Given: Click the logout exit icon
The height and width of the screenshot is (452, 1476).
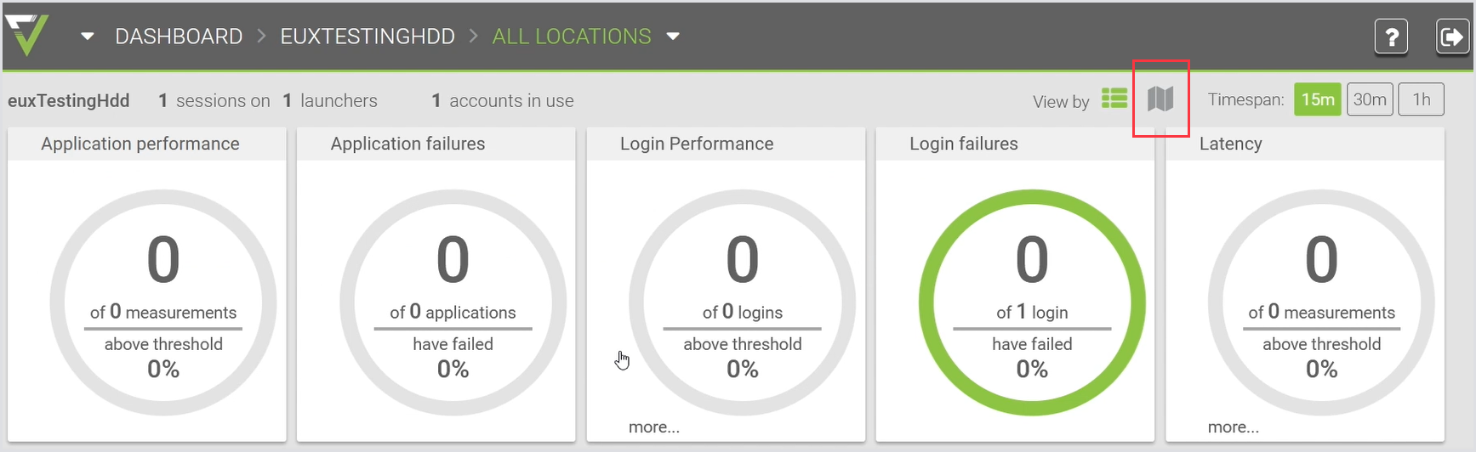Looking at the screenshot, I should tap(1450, 37).
